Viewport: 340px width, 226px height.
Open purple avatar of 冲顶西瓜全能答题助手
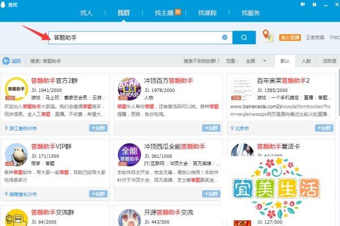click(129, 154)
